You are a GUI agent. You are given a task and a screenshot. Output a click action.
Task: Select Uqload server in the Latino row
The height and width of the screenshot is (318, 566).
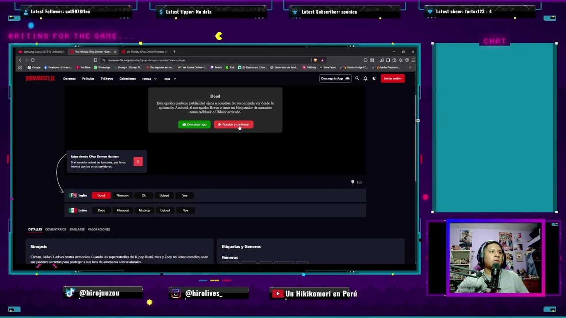point(165,210)
